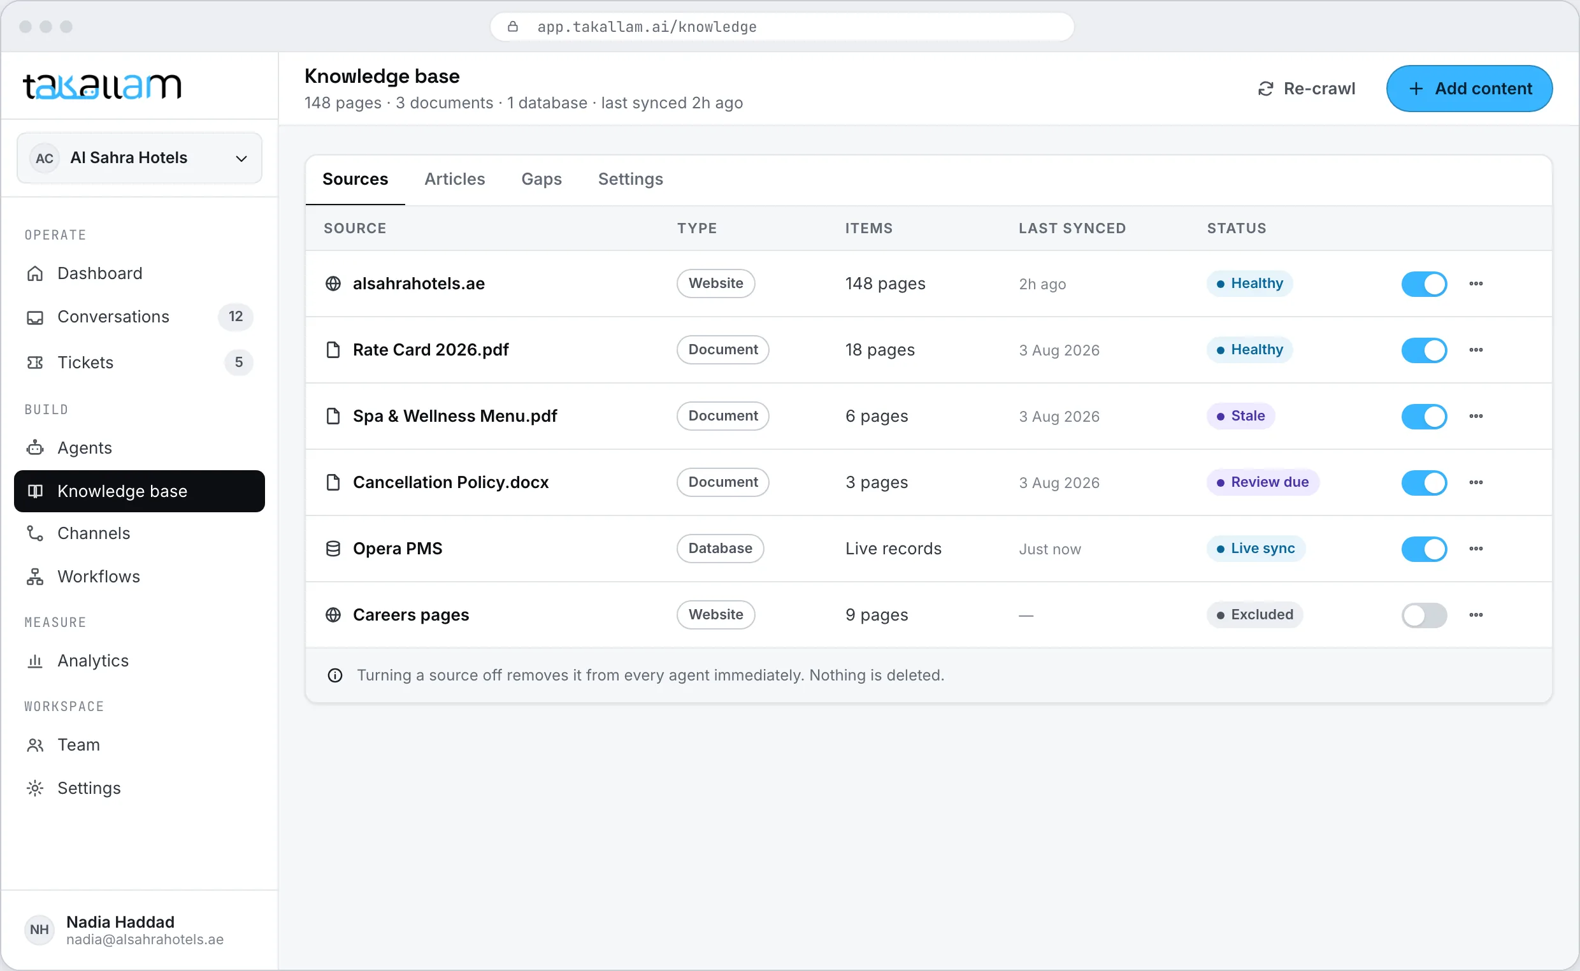Open the knowledge base Settings tab

[630, 179]
